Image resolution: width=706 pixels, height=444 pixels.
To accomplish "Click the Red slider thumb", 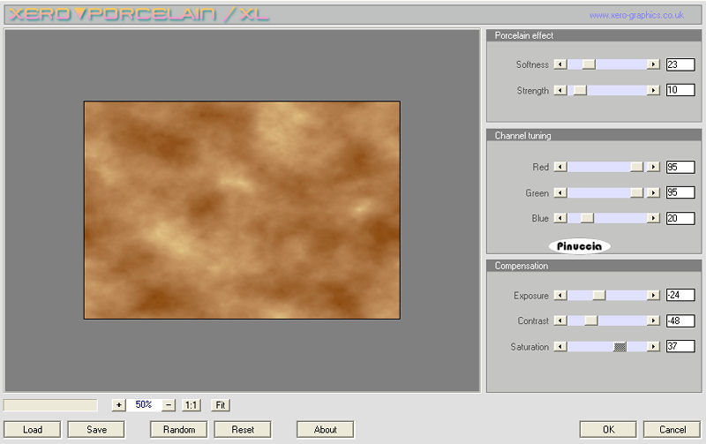I will [636, 167].
